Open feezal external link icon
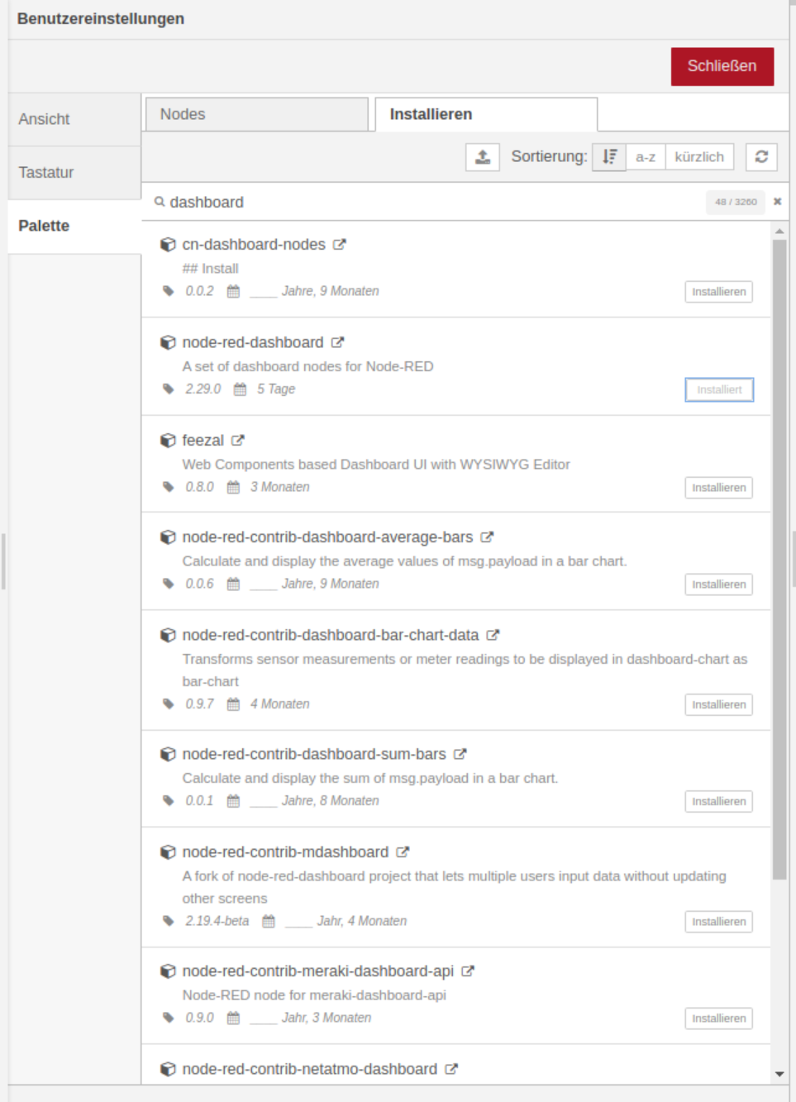796x1102 pixels. click(238, 441)
